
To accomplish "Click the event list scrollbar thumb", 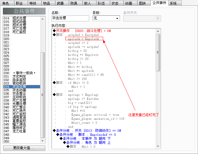I will coord(42,95).
